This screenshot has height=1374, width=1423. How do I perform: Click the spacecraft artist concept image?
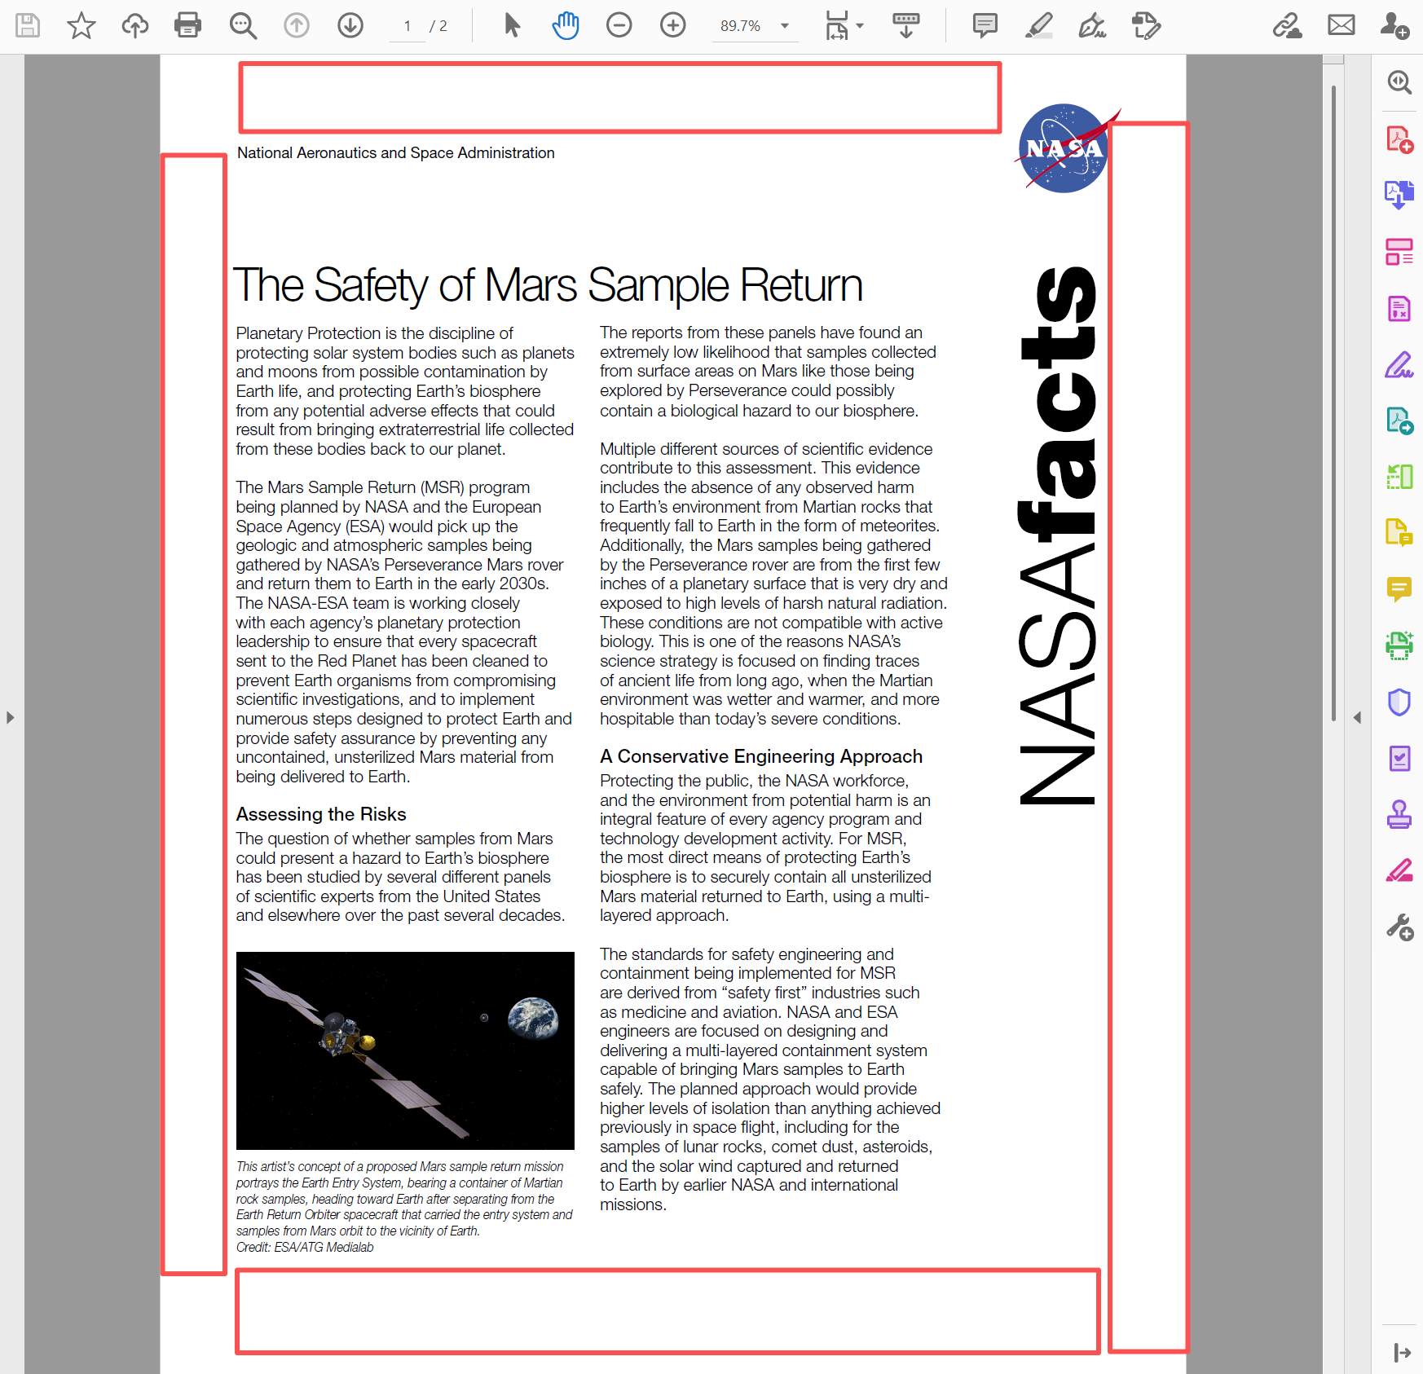pyautogui.click(x=405, y=1050)
